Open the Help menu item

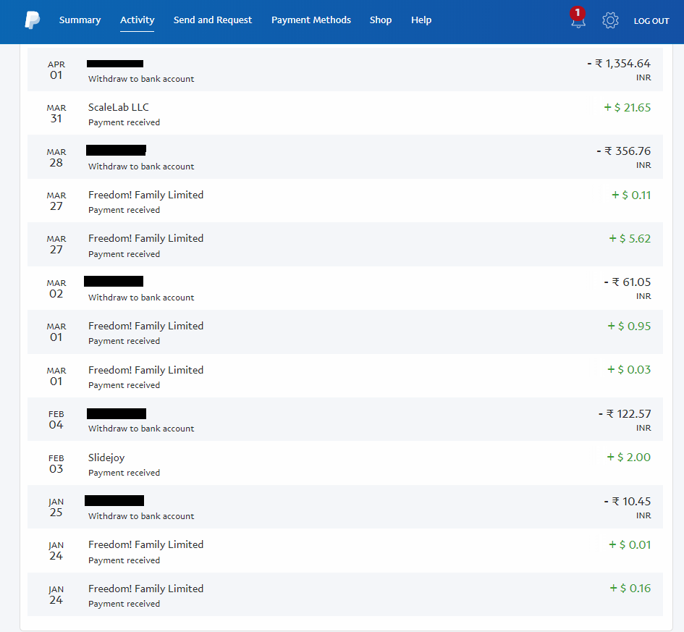(421, 20)
